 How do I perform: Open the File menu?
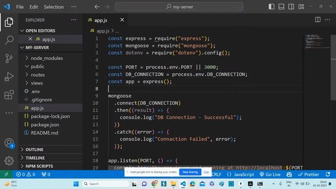click(20, 7)
